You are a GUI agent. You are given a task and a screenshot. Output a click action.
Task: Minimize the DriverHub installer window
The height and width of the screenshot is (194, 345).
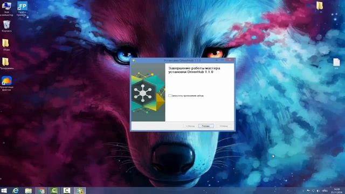coord(217,60)
